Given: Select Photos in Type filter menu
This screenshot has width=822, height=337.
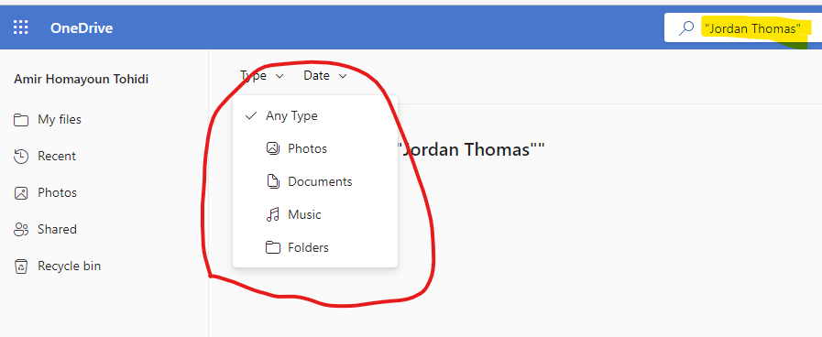Looking at the screenshot, I should pyautogui.click(x=315, y=149).
